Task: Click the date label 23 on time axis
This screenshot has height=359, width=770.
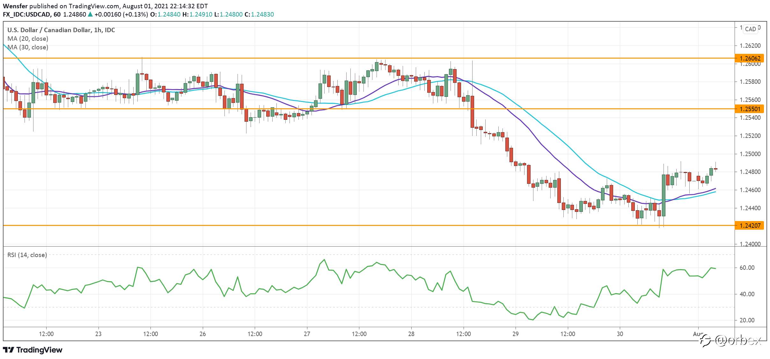Action: point(98,334)
